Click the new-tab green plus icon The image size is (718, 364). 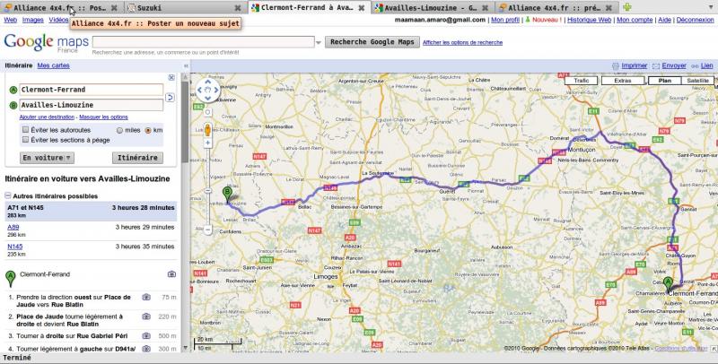click(626, 7)
